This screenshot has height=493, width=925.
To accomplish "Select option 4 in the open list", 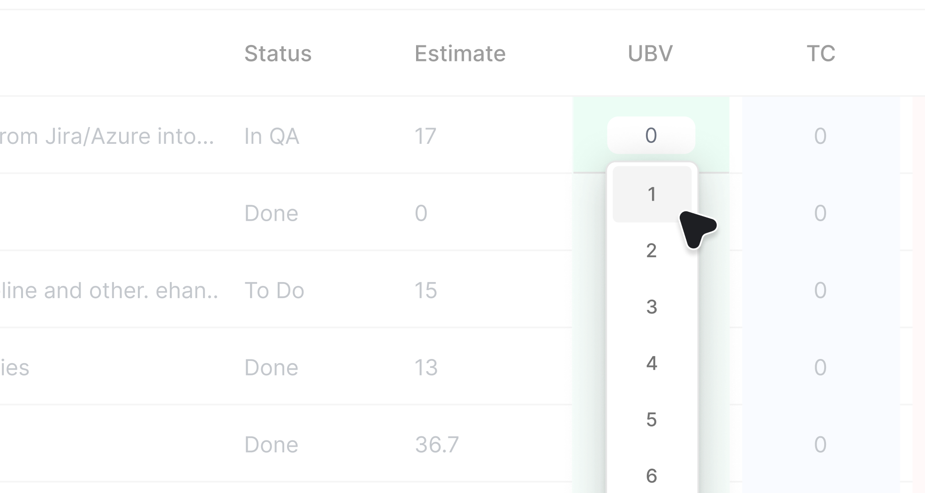I will tap(652, 363).
